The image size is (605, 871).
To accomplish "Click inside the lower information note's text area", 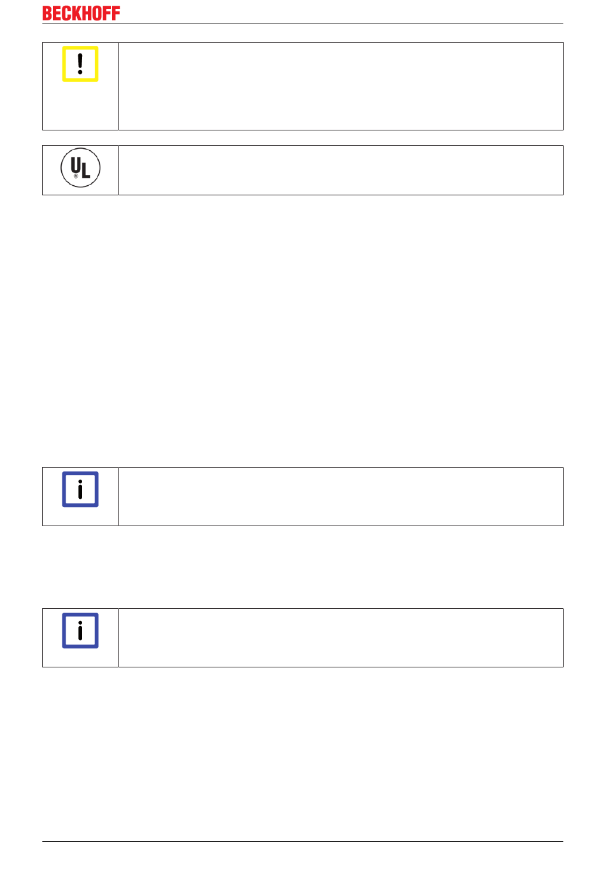I will (x=341, y=638).
